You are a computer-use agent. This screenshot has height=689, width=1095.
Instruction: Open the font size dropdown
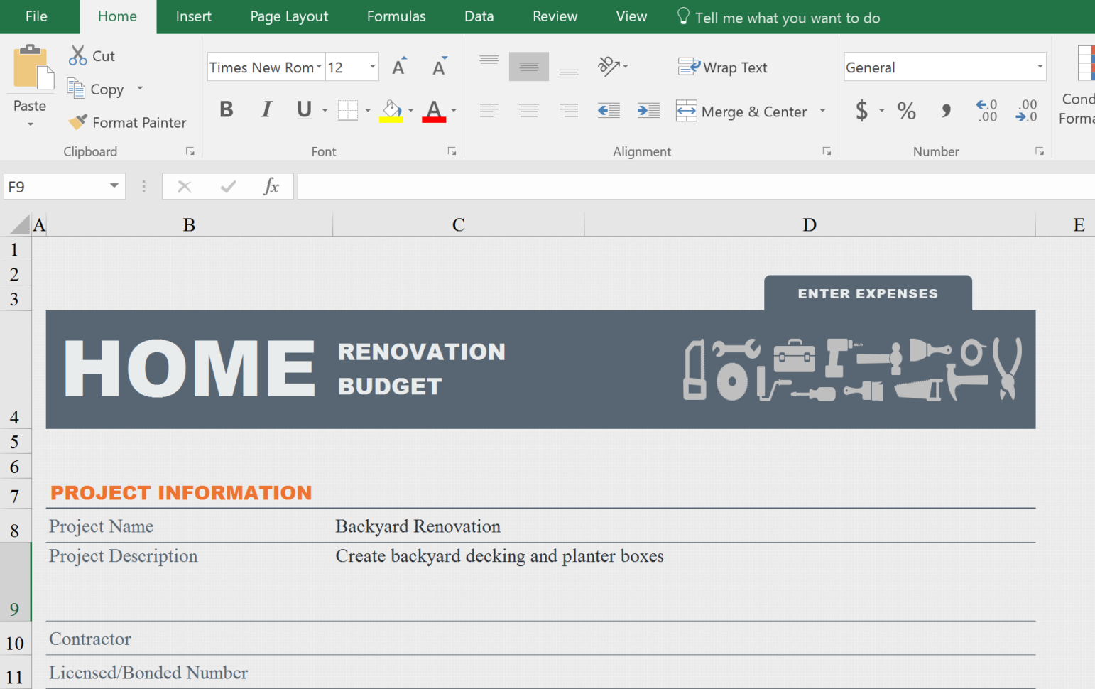[371, 67]
